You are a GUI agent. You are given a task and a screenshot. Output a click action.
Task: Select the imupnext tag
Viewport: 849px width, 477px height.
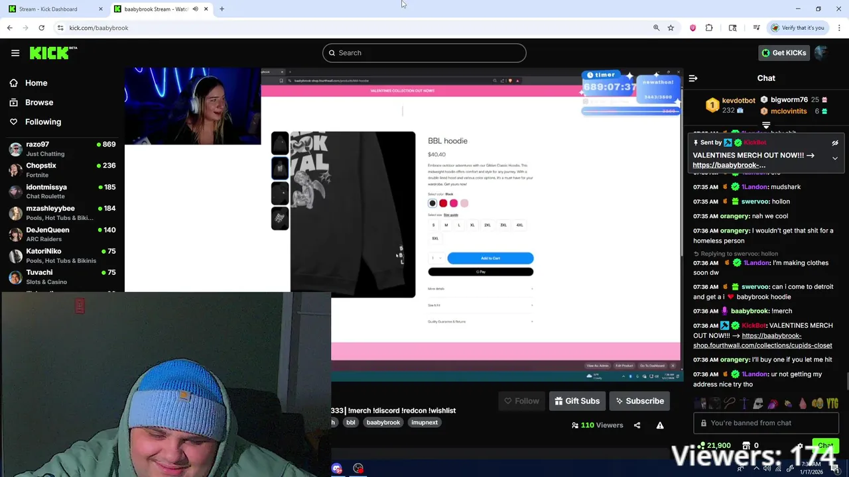click(x=424, y=422)
